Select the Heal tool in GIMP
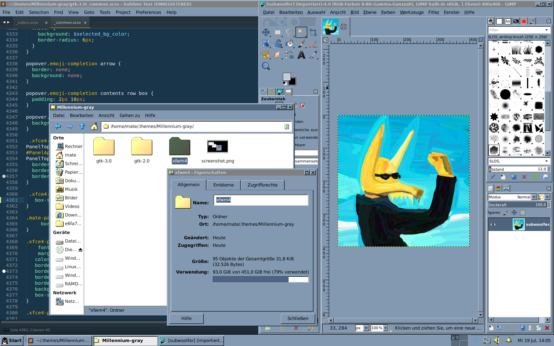Image resolution: width=554 pixels, height=346 pixels. tap(266, 55)
